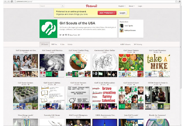Click the group icon under How things work!

click(28, 117)
